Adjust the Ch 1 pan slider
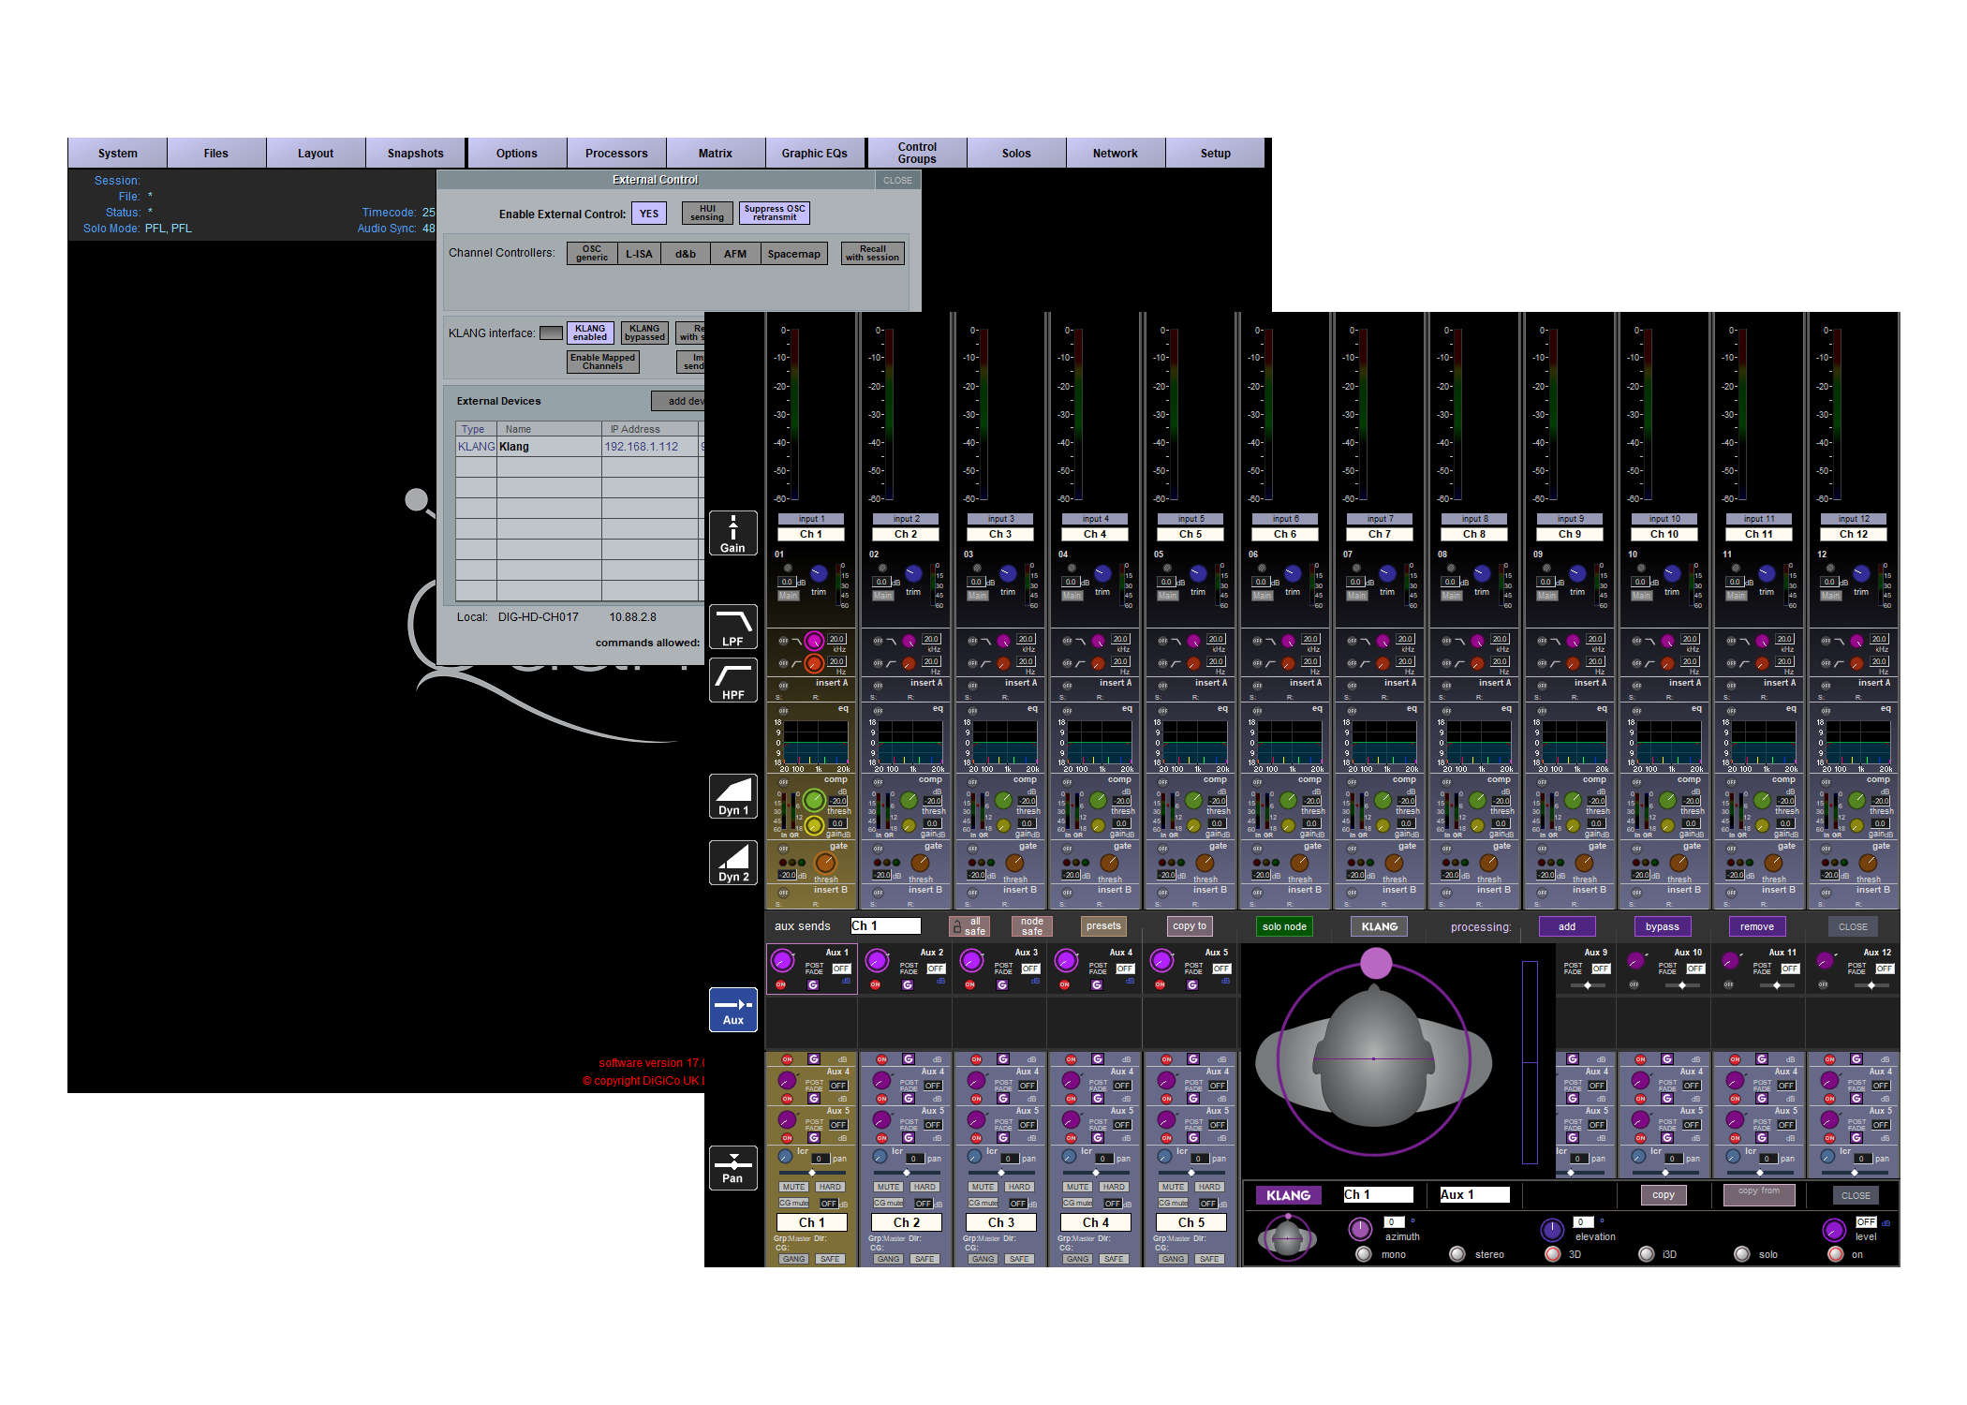This screenshot has height=1405, width=1967. pos(812,1173)
